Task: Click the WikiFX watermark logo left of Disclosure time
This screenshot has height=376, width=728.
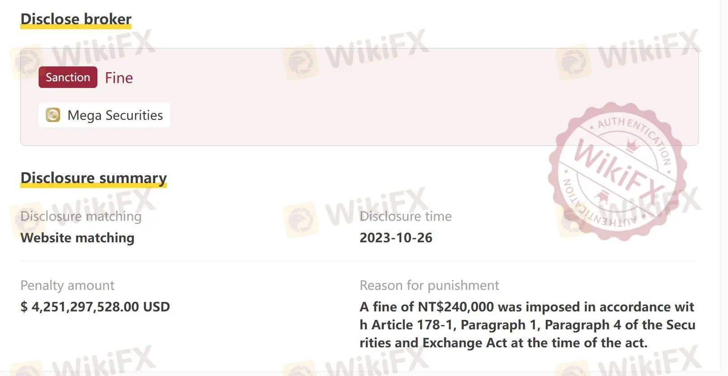Action: [x=301, y=219]
